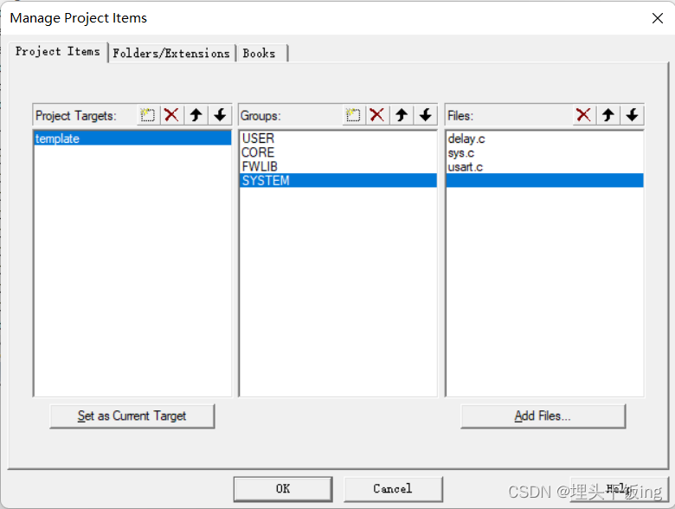Move project target up
Viewport: 675px width, 509px height.
[x=196, y=115]
